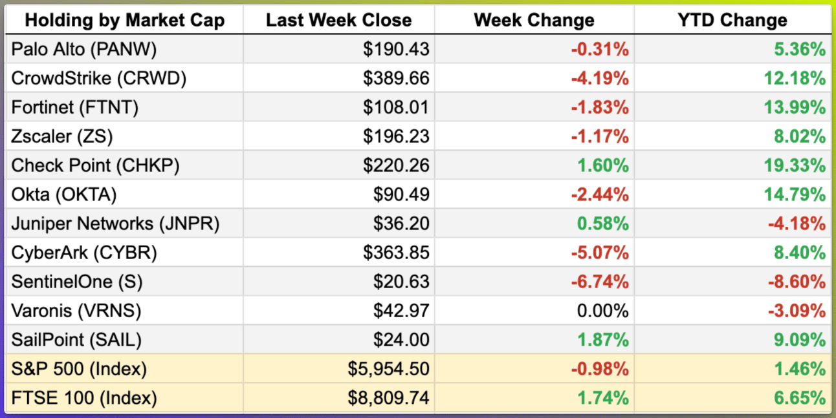This screenshot has height=418, width=836.
Task: Select SailPoint's $24.00 closing price
Action: tap(401, 340)
